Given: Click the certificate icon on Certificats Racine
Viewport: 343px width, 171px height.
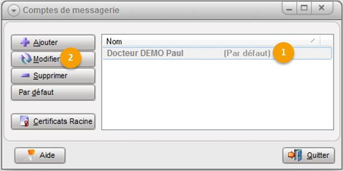Looking at the screenshot, I should 24,121.
